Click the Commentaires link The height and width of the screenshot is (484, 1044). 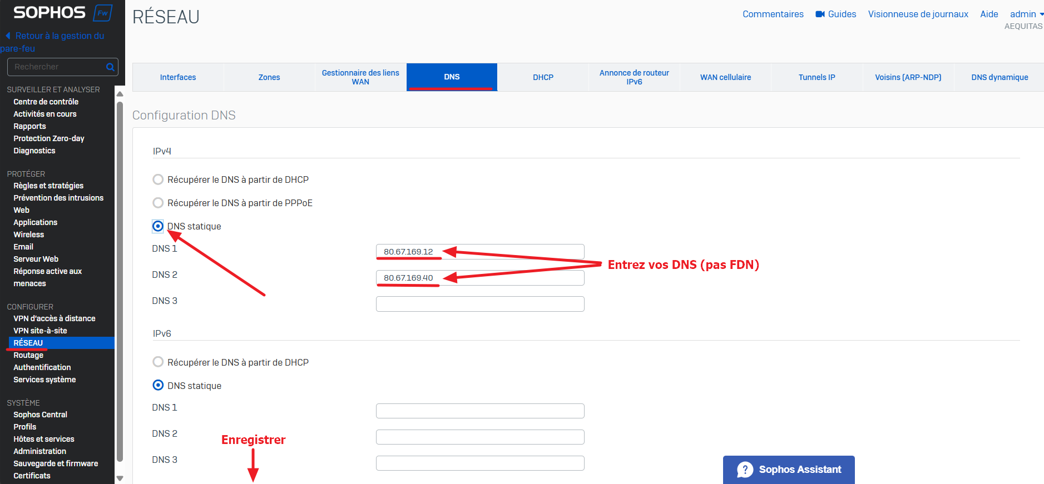click(x=773, y=14)
